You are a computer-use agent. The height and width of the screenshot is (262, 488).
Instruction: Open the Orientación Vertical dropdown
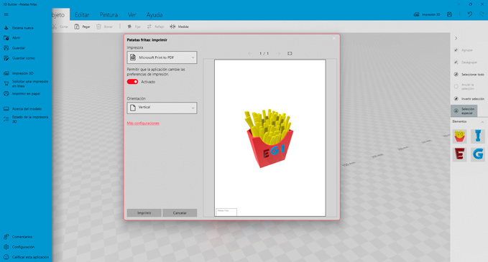162,108
